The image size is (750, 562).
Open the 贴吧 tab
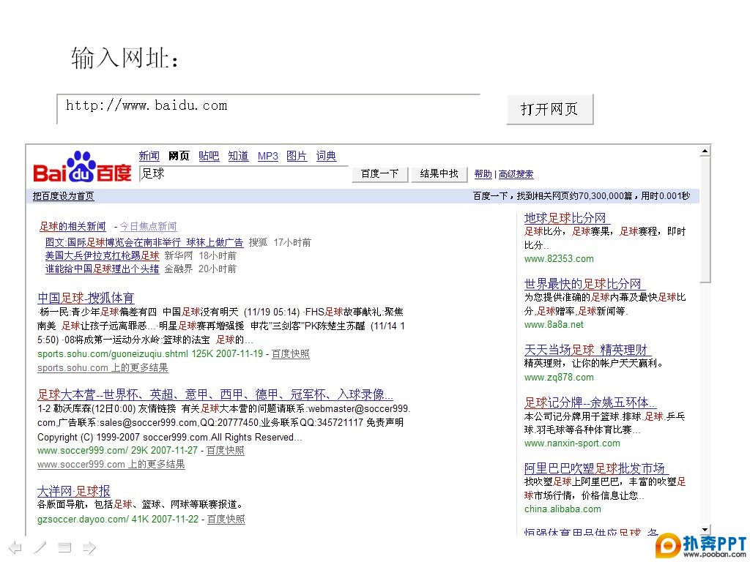pos(209,156)
